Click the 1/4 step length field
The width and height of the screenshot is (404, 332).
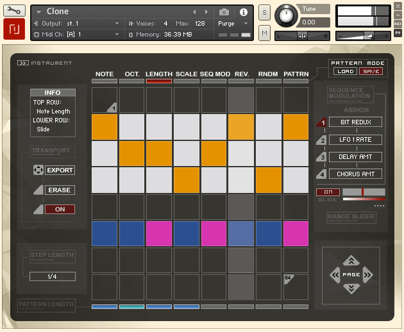coord(53,276)
